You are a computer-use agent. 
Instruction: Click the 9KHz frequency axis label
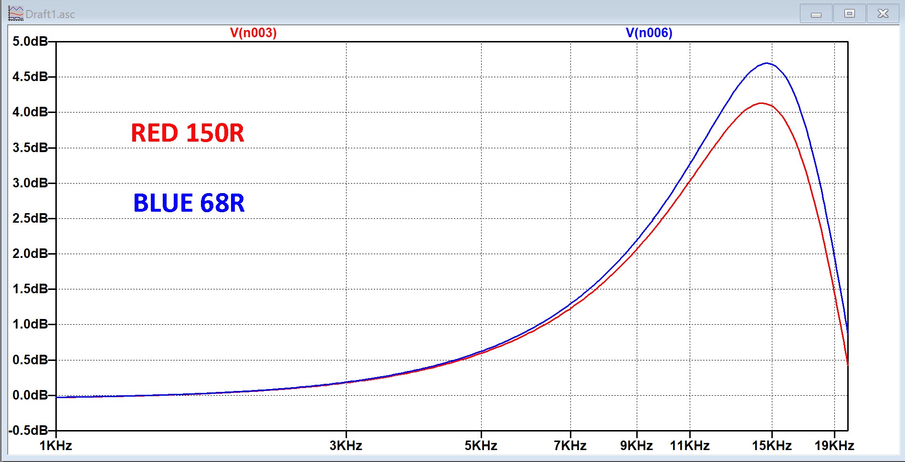point(637,446)
